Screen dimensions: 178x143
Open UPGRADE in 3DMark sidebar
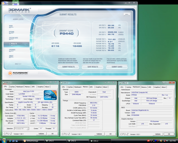click(12, 50)
